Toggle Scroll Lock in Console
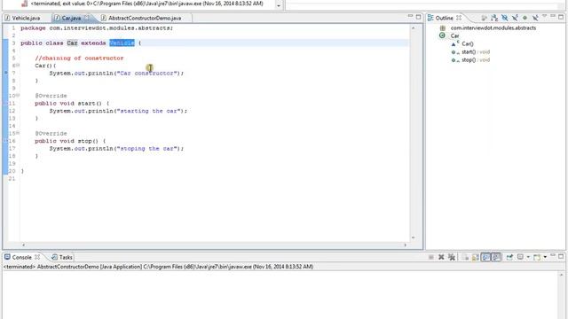This screenshot has width=568, height=319. coord(476,257)
